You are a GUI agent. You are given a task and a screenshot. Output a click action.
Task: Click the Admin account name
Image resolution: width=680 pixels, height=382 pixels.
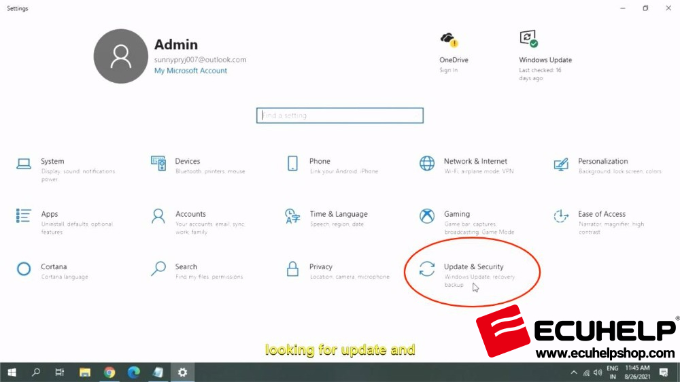(176, 44)
